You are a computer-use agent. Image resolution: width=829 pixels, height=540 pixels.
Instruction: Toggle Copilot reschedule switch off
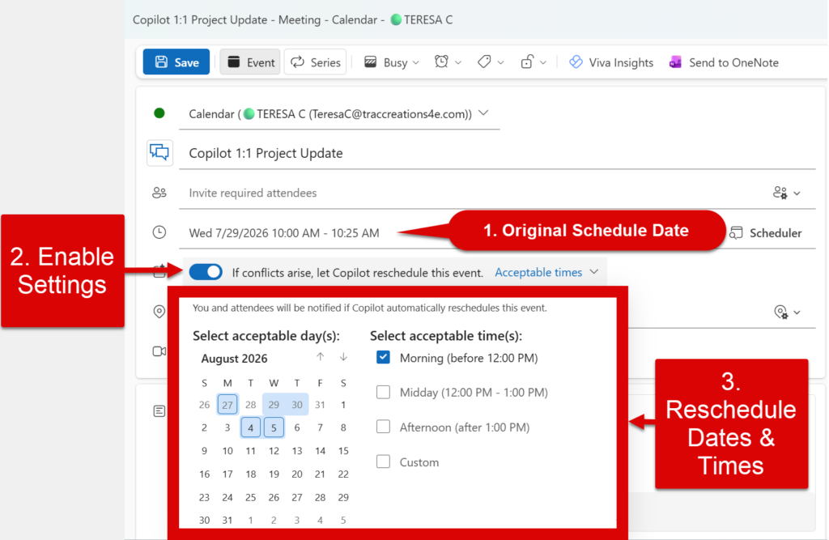coord(206,272)
